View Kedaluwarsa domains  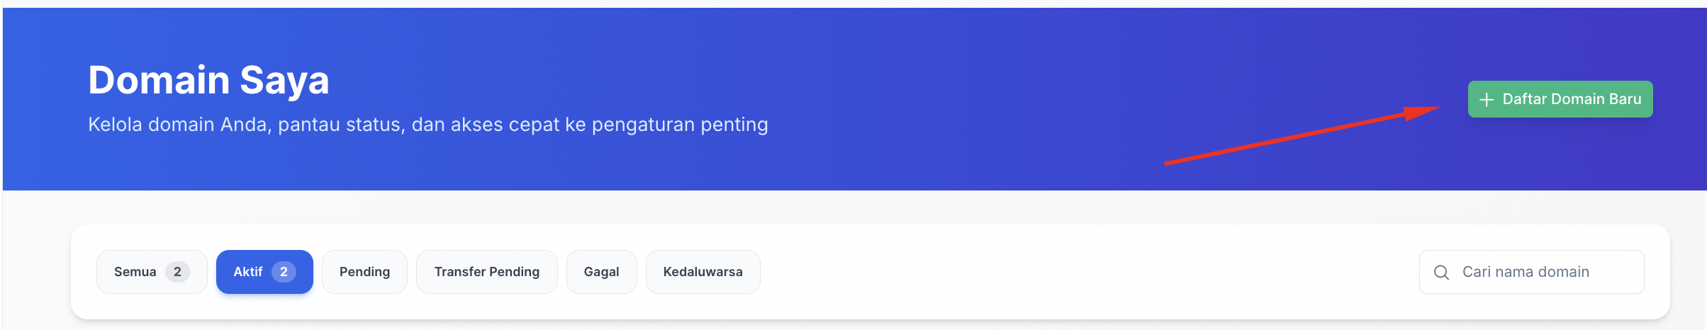[703, 272]
